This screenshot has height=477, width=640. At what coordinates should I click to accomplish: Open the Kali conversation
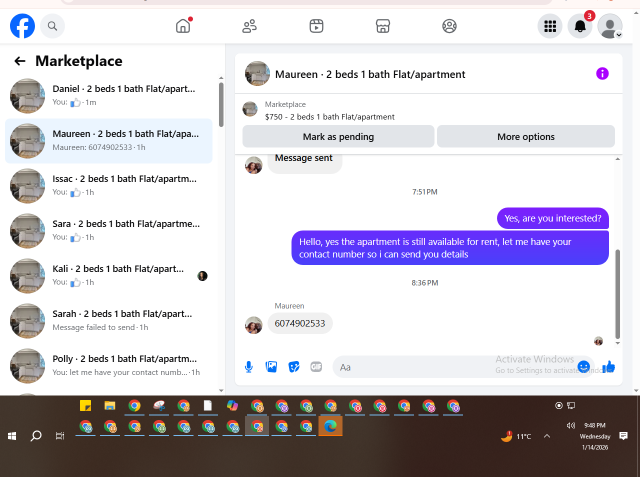coord(108,276)
